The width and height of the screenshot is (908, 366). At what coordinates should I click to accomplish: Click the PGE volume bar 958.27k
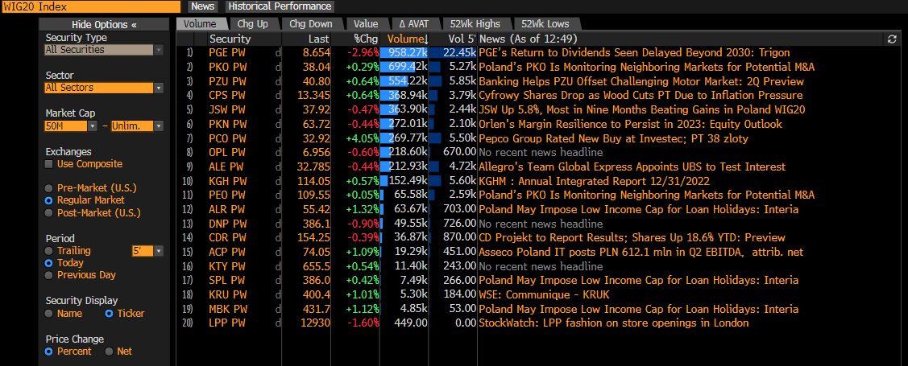(x=404, y=52)
